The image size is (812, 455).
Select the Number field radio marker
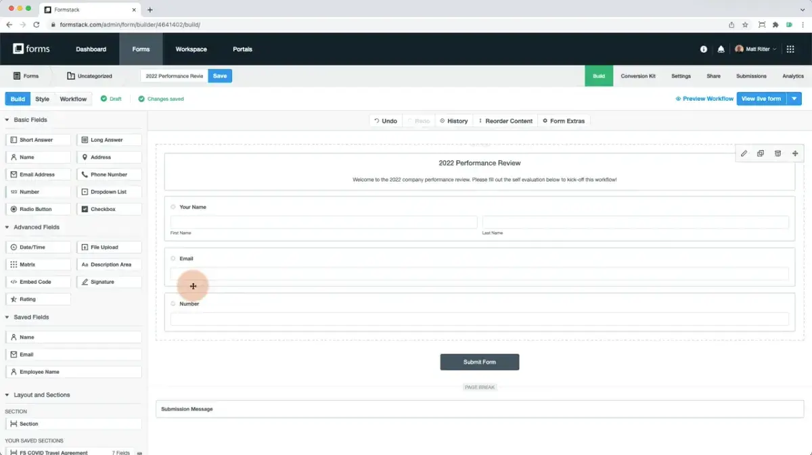coord(173,304)
